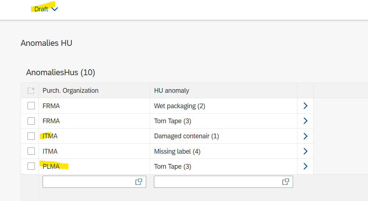Click the Purch. Organization column header
The width and height of the screenshot is (368, 201).
(71, 91)
